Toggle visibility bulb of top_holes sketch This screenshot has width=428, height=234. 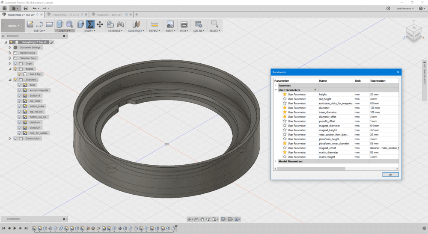(19, 101)
